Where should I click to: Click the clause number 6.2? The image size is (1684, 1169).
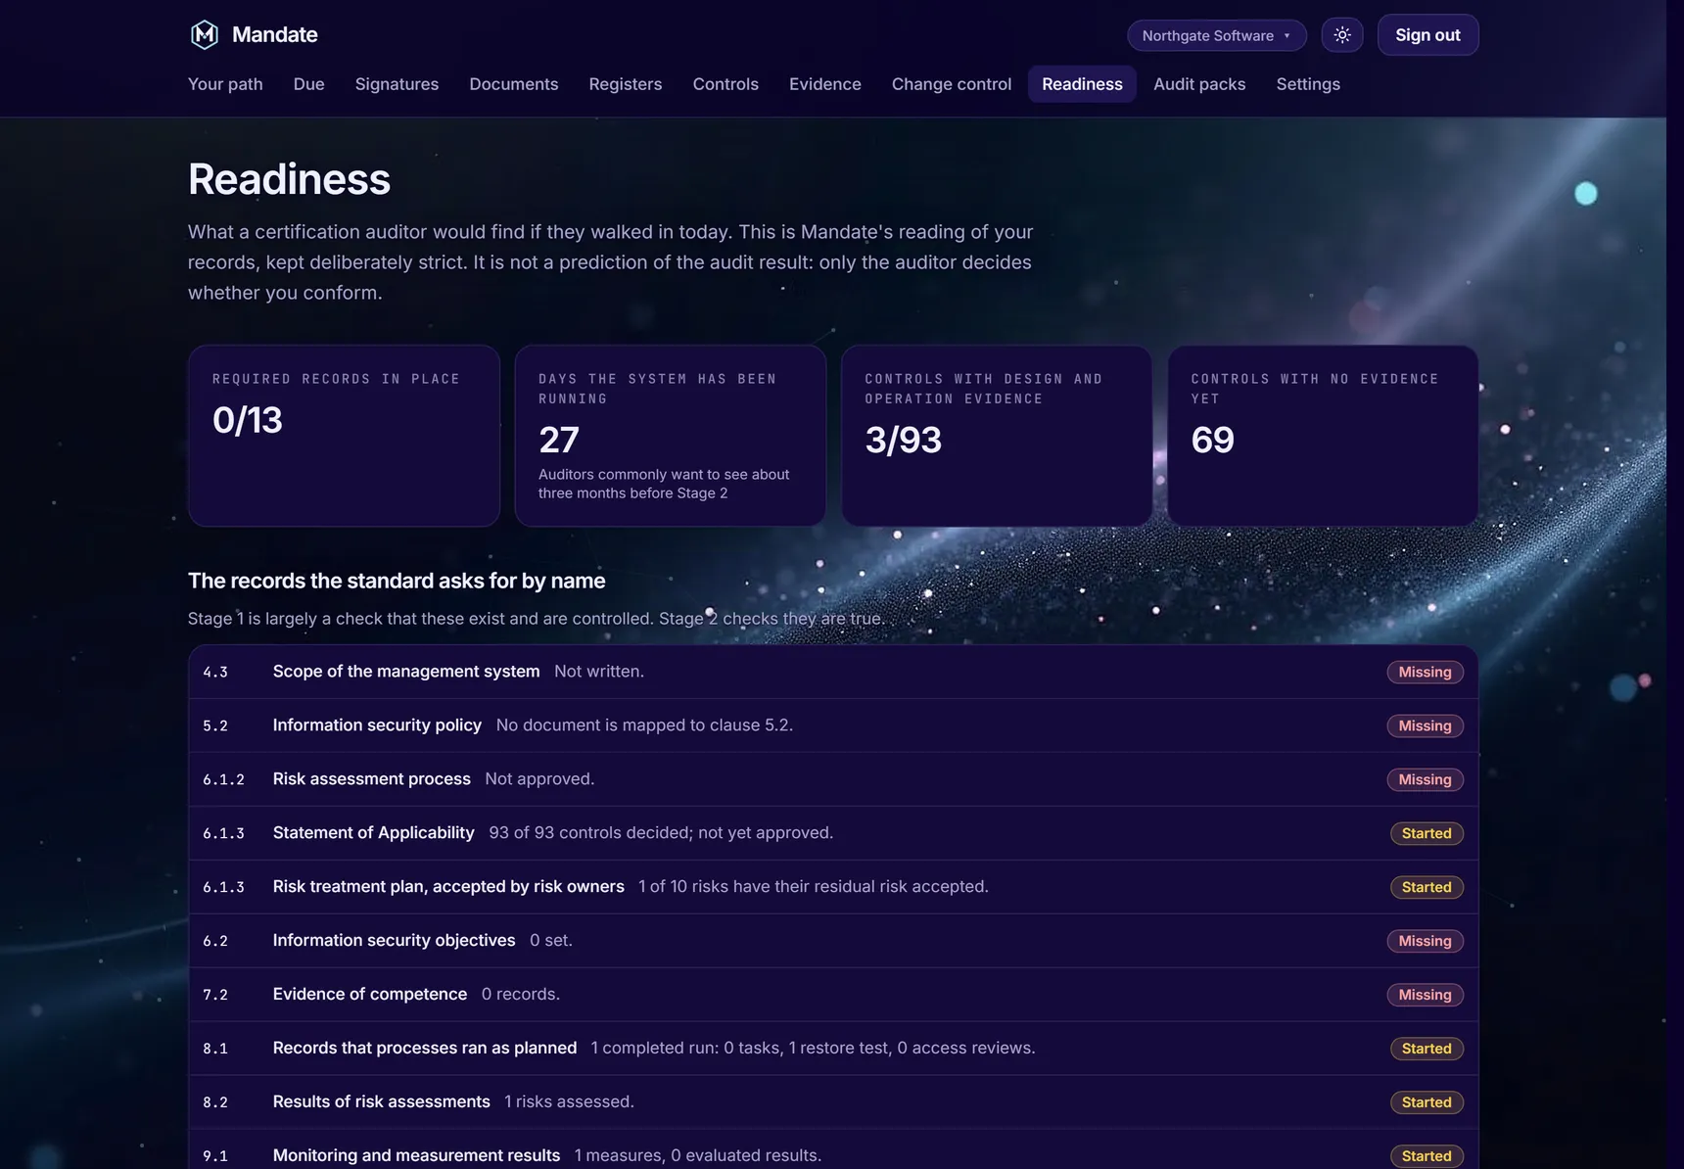pos(215,942)
